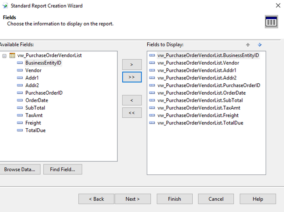Select TotalDue in Available Fields
Image resolution: width=284 pixels, height=212 pixels.
click(35, 130)
